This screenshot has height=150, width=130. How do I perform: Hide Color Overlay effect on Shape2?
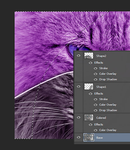click(96, 74)
